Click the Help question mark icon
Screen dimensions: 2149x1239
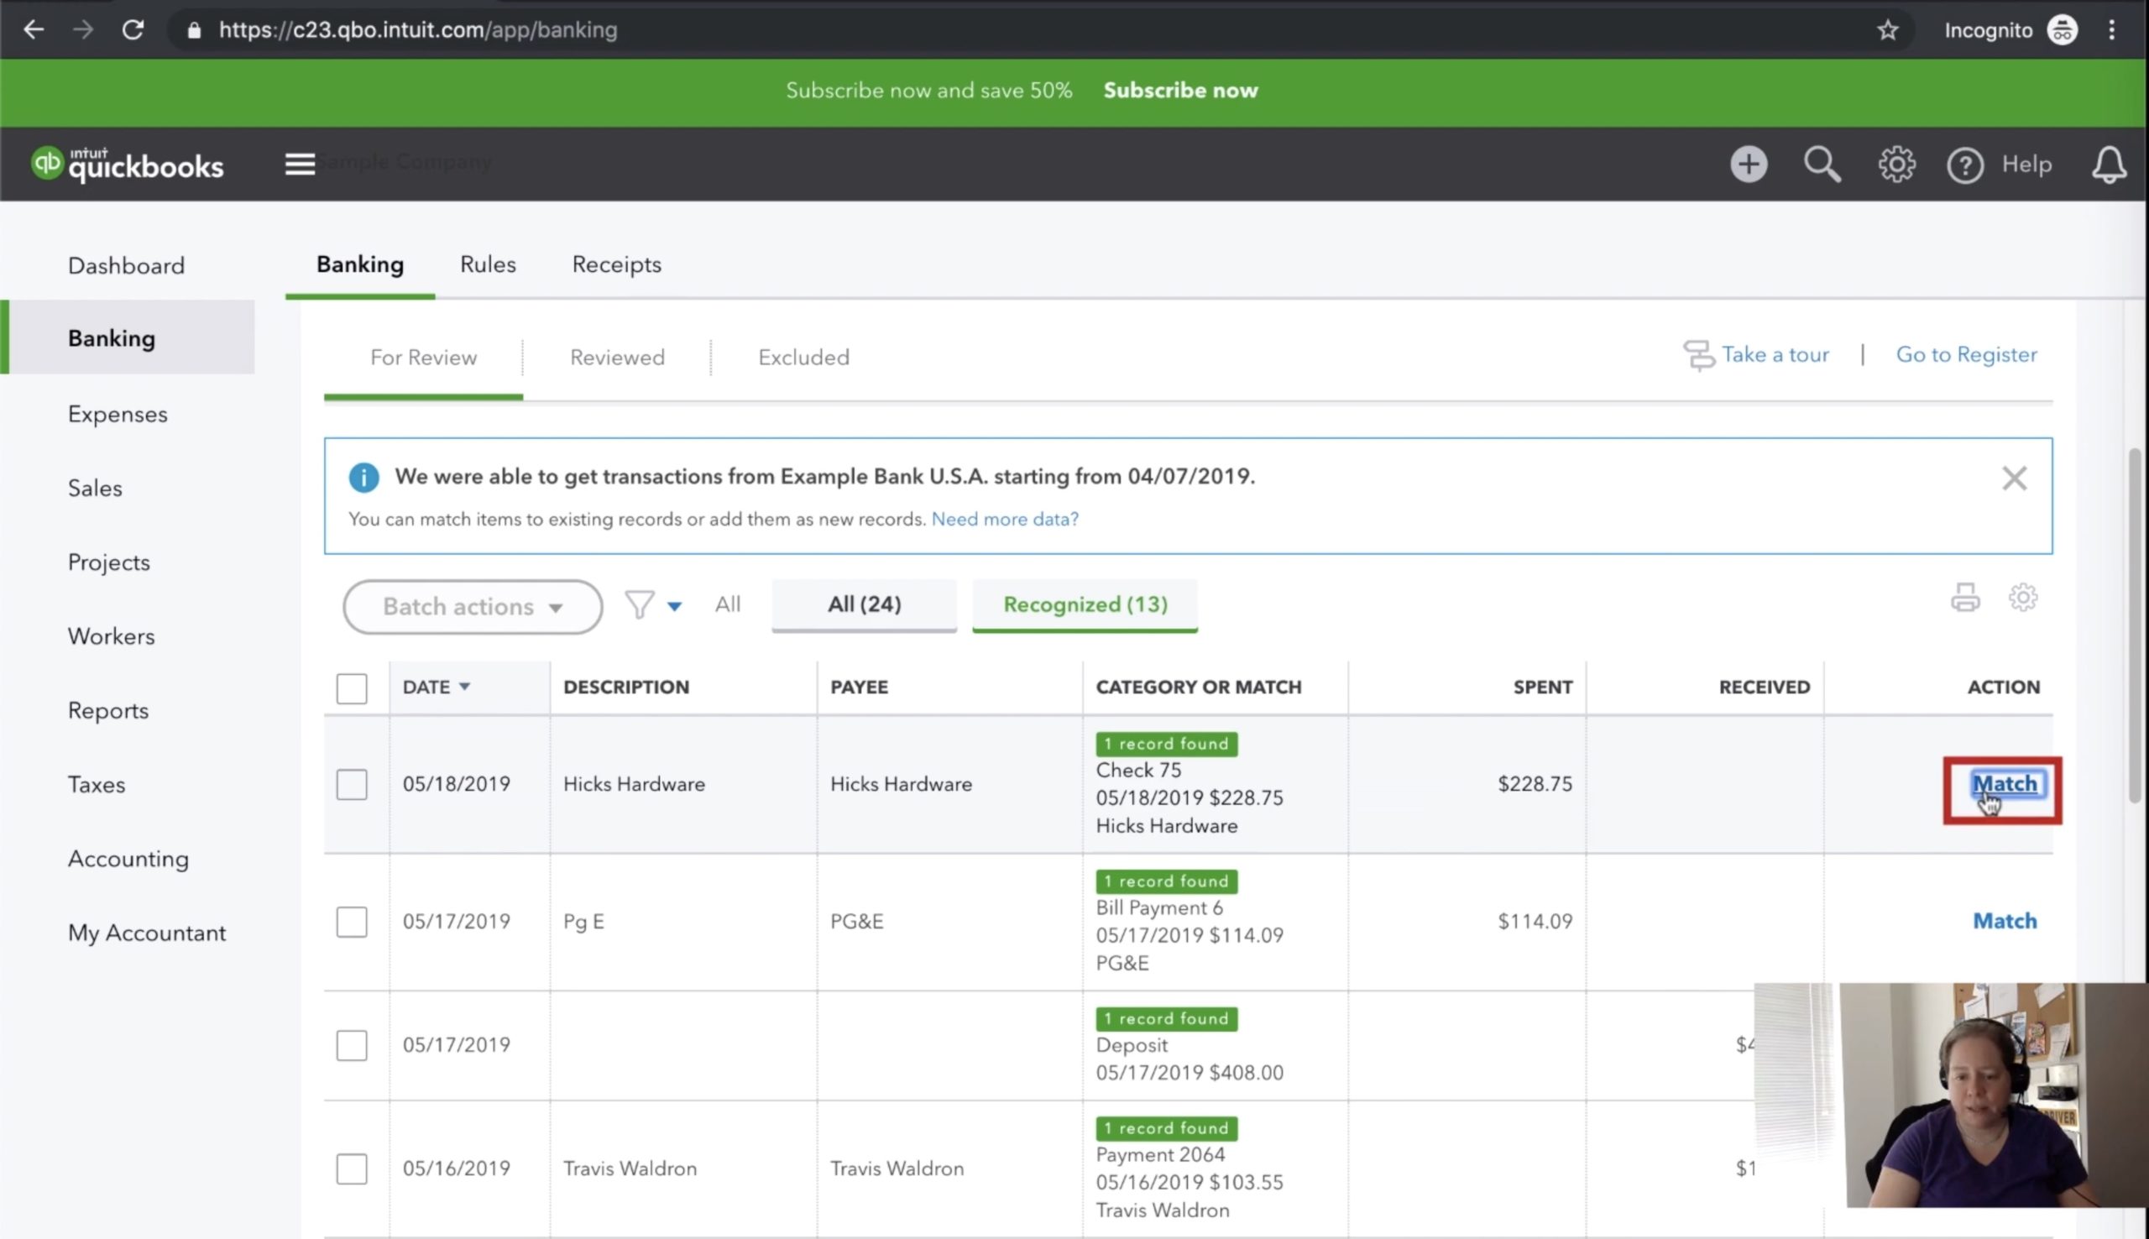pos(1964,165)
